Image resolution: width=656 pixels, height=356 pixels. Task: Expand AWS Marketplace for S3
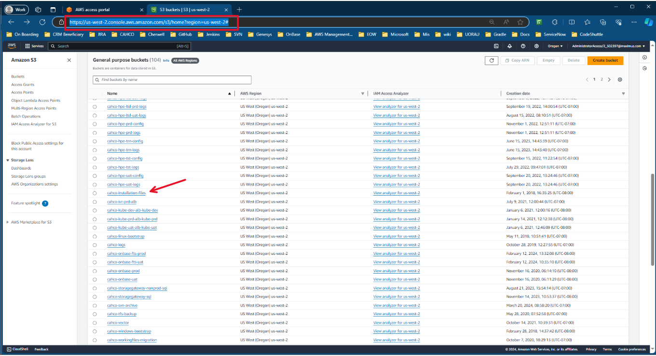(x=8, y=222)
